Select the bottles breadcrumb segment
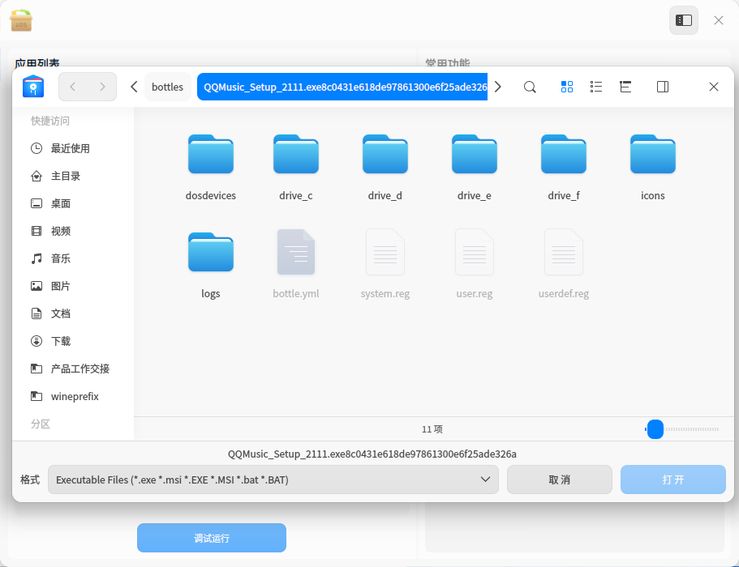 (167, 87)
